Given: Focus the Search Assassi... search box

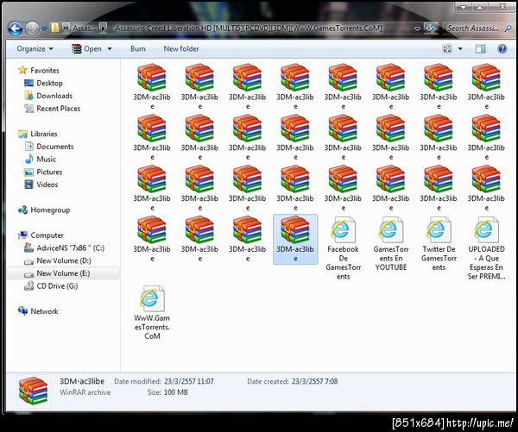Looking at the screenshot, I should pyautogui.click(x=472, y=28).
